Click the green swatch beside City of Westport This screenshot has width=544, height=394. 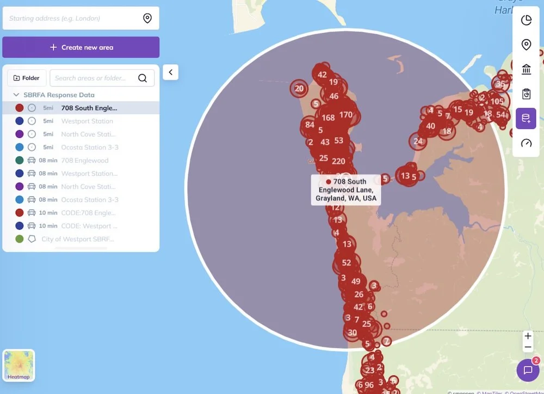(20, 239)
